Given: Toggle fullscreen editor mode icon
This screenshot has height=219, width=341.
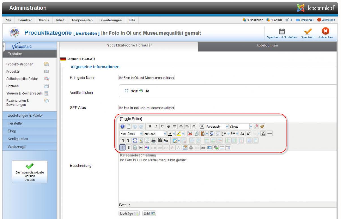Looking at the screenshot, I should (135, 140).
